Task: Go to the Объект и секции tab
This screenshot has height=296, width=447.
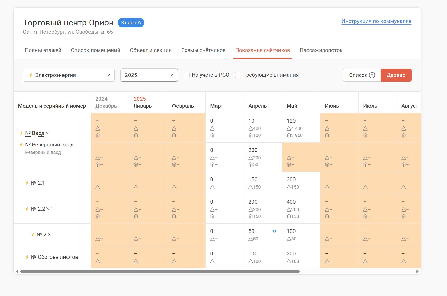Action: pos(151,50)
